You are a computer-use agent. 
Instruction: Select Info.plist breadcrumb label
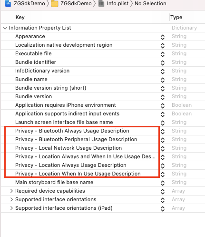point(117,3)
